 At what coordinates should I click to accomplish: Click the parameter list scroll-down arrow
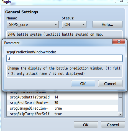120,114
